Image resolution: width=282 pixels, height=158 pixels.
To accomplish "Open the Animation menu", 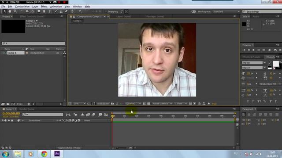I will tap(56, 7).
